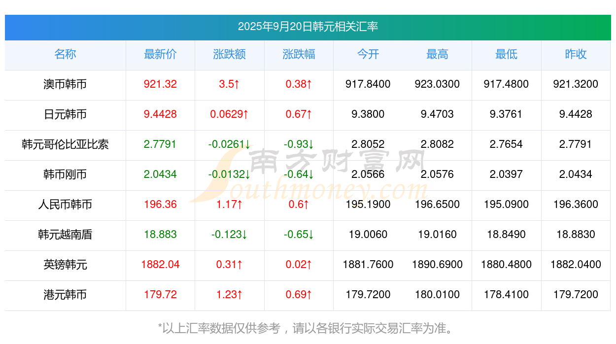Click the high value 9.4703
Viewport: 616px width, 344px height.
click(437, 114)
